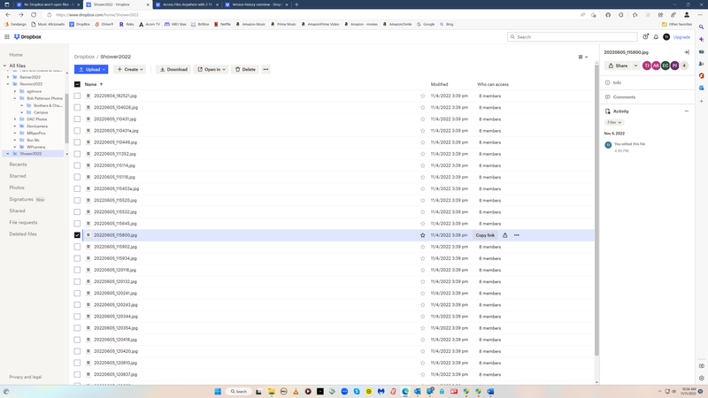Check the box for 20220605_115902.jpg

point(77,247)
